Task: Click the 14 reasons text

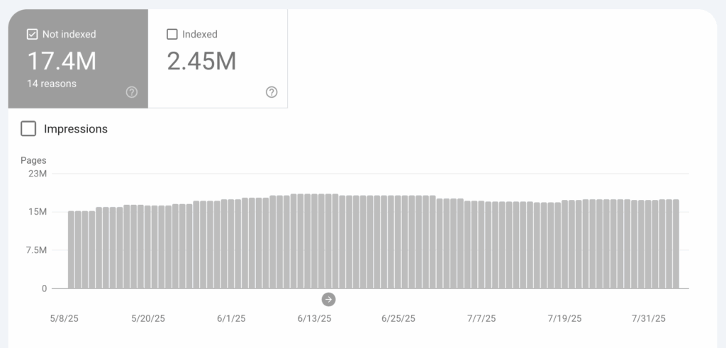Action: (52, 84)
